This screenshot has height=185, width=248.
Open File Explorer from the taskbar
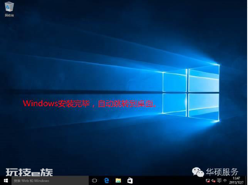pyautogui.click(x=118, y=181)
